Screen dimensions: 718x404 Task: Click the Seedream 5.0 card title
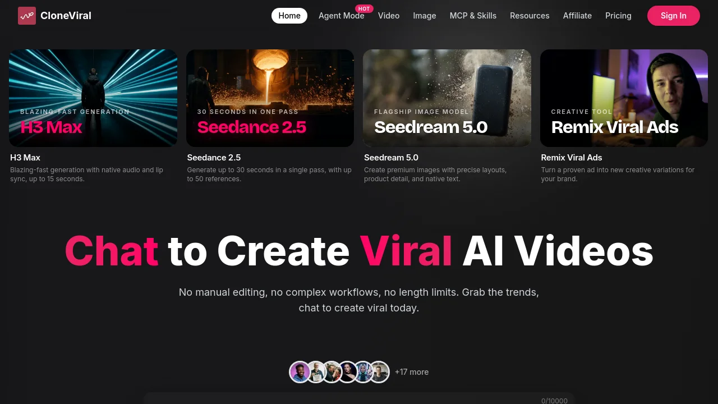point(391,158)
